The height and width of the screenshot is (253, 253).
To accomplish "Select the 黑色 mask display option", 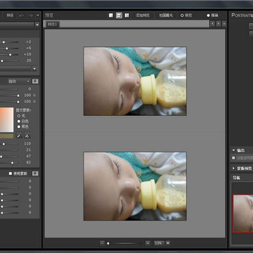I will tap(19, 126).
